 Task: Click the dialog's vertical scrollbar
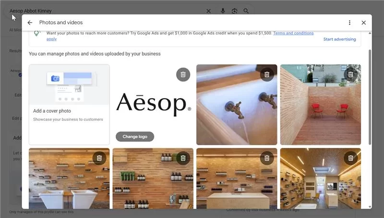pos(369,96)
